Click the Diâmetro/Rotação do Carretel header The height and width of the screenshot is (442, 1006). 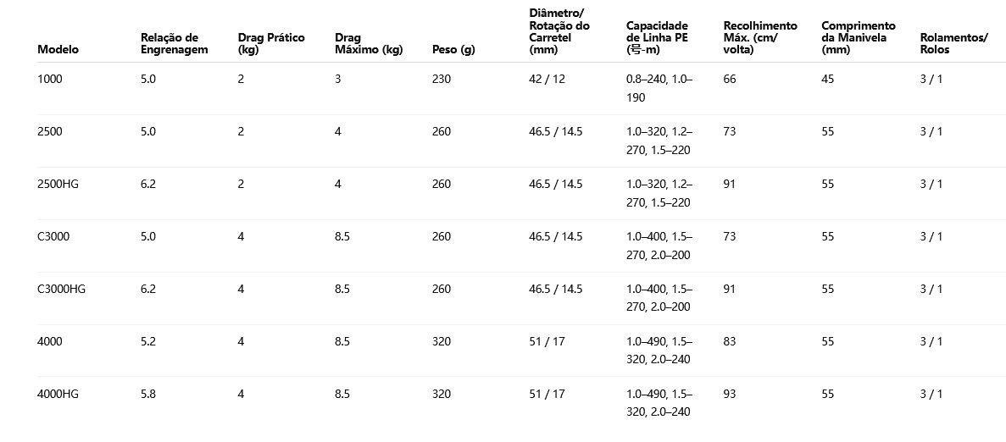tap(559, 31)
